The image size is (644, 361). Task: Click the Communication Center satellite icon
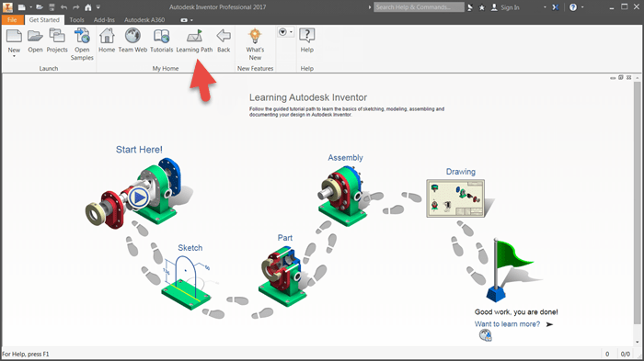[470, 7]
